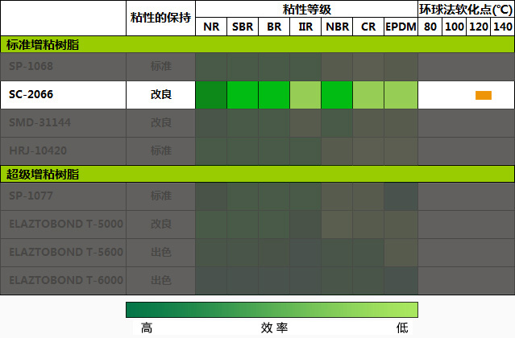Click the SC-2066 NR dark green swatch
515x338 pixels.
pos(211,95)
